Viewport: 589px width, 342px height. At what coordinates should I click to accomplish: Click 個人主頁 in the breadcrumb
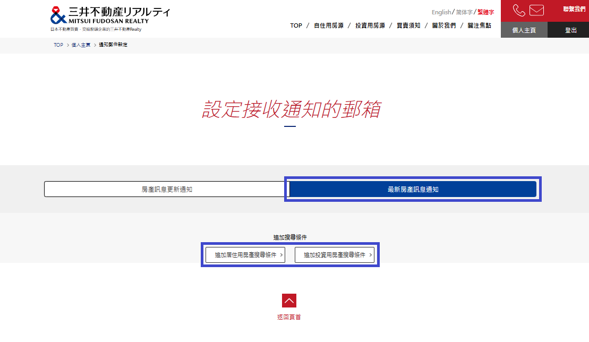81,45
